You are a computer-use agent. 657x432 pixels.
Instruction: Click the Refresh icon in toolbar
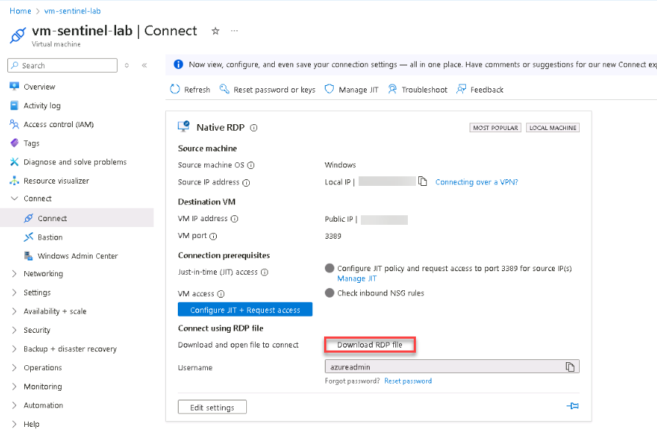175,89
